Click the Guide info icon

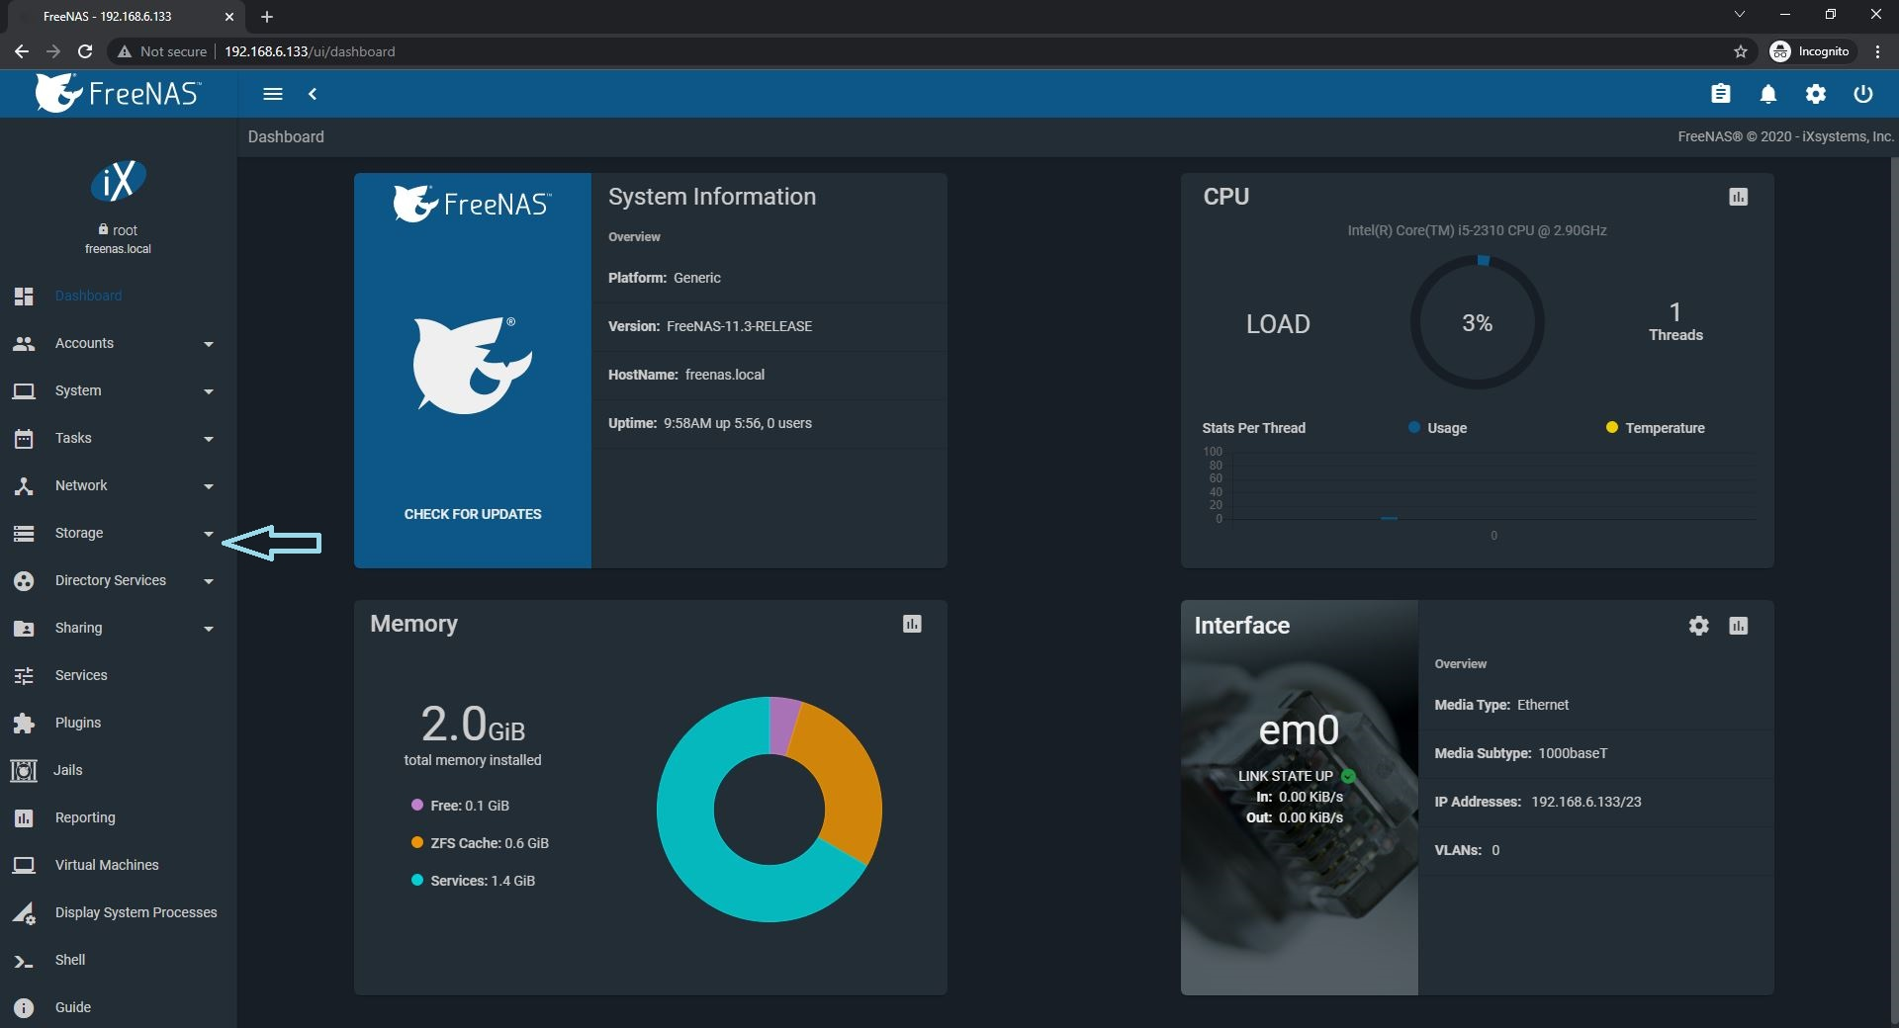[x=24, y=1007]
